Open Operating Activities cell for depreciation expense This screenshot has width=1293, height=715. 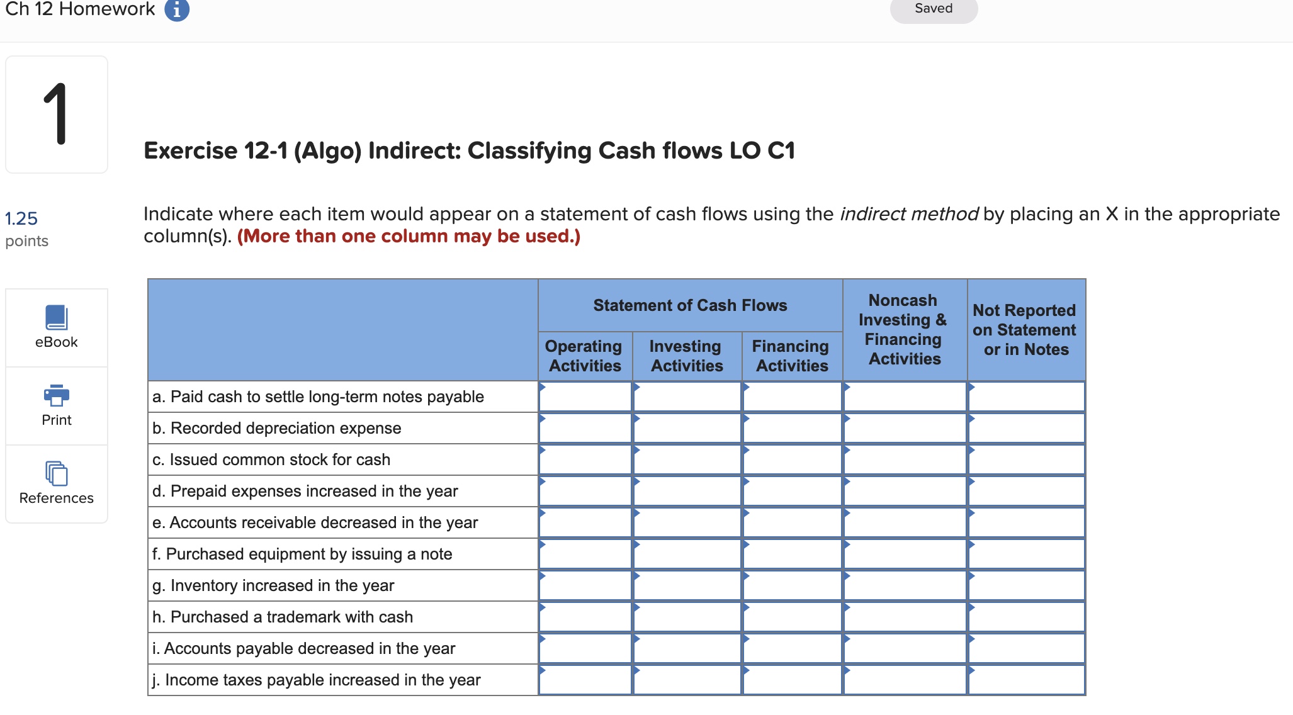pyautogui.click(x=585, y=429)
